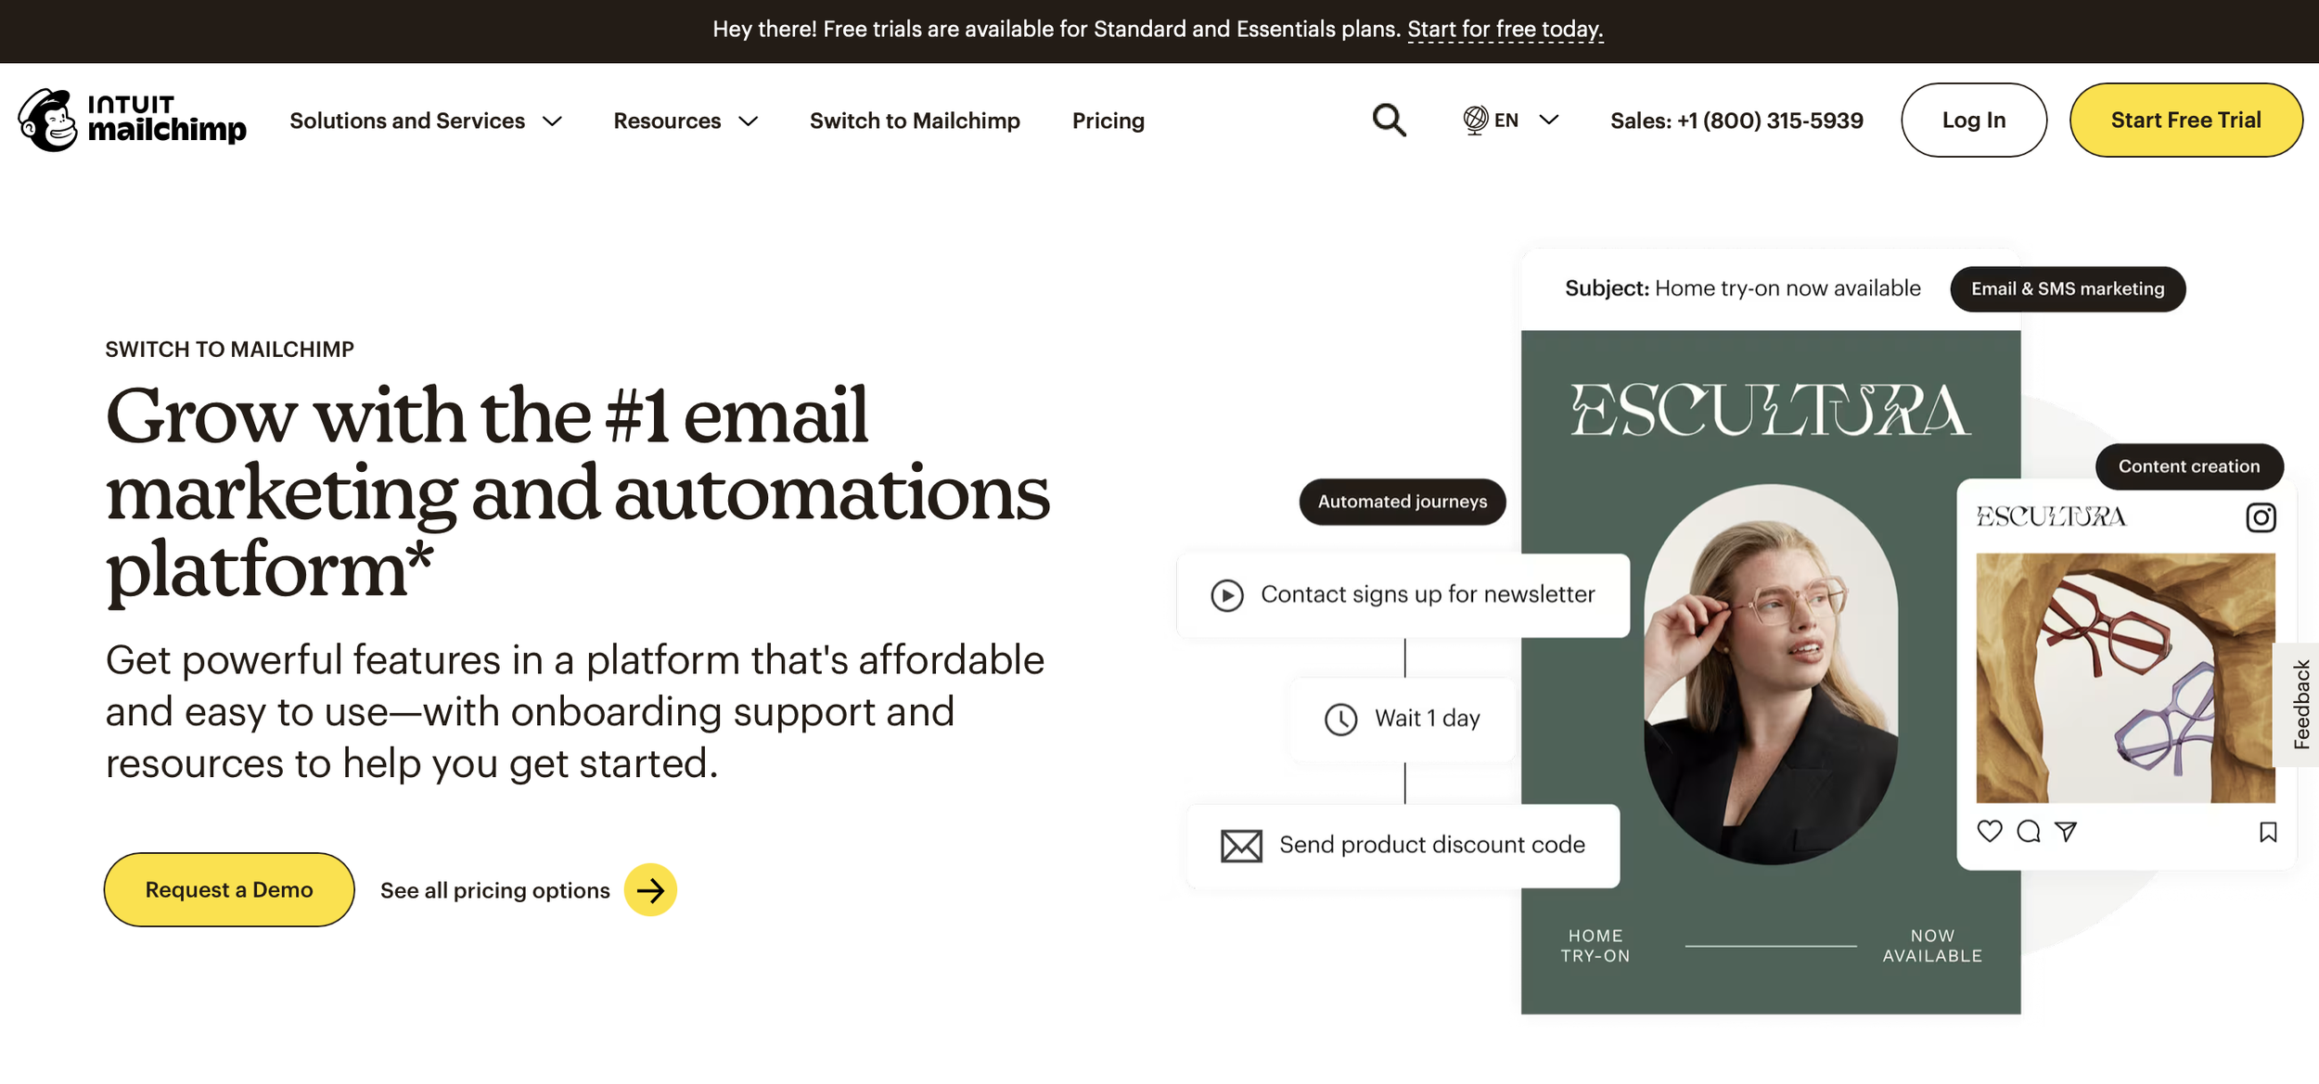Open the Switch to Mailchimp page
The image size is (2319, 1084).
[x=915, y=120]
